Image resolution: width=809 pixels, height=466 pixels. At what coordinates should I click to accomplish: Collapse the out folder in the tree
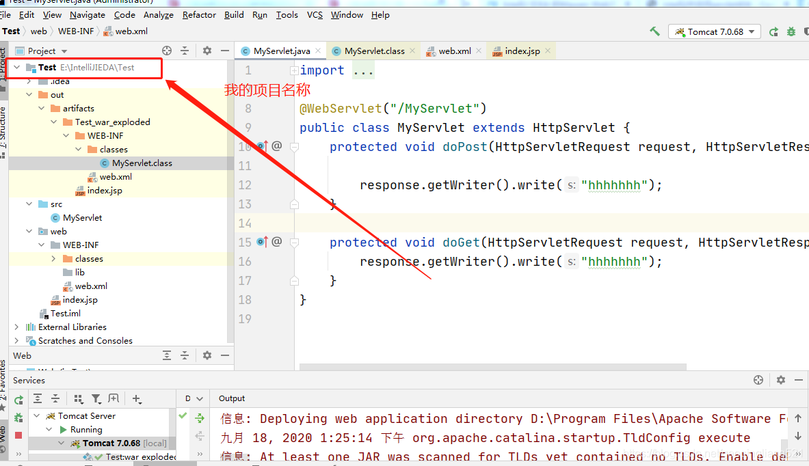point(29,95)
